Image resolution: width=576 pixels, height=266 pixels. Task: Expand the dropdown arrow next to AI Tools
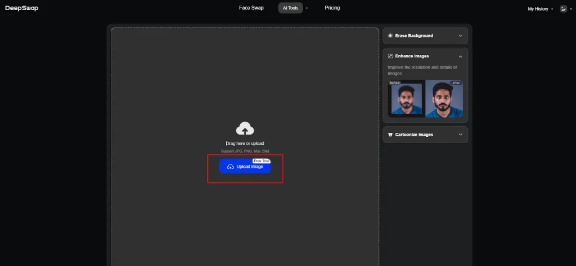coord(307,8)
